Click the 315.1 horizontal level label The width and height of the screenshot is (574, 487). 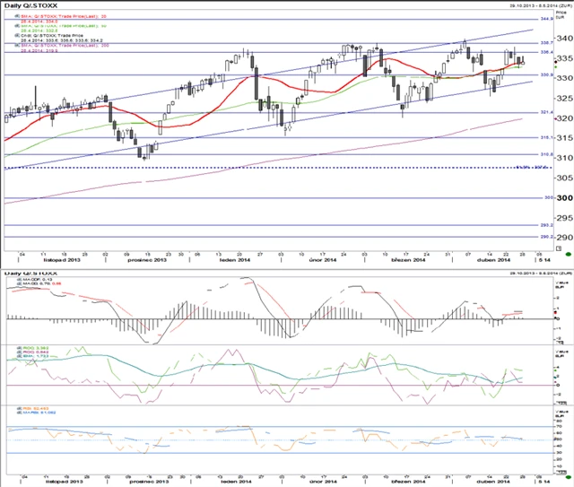pos(547,138)
